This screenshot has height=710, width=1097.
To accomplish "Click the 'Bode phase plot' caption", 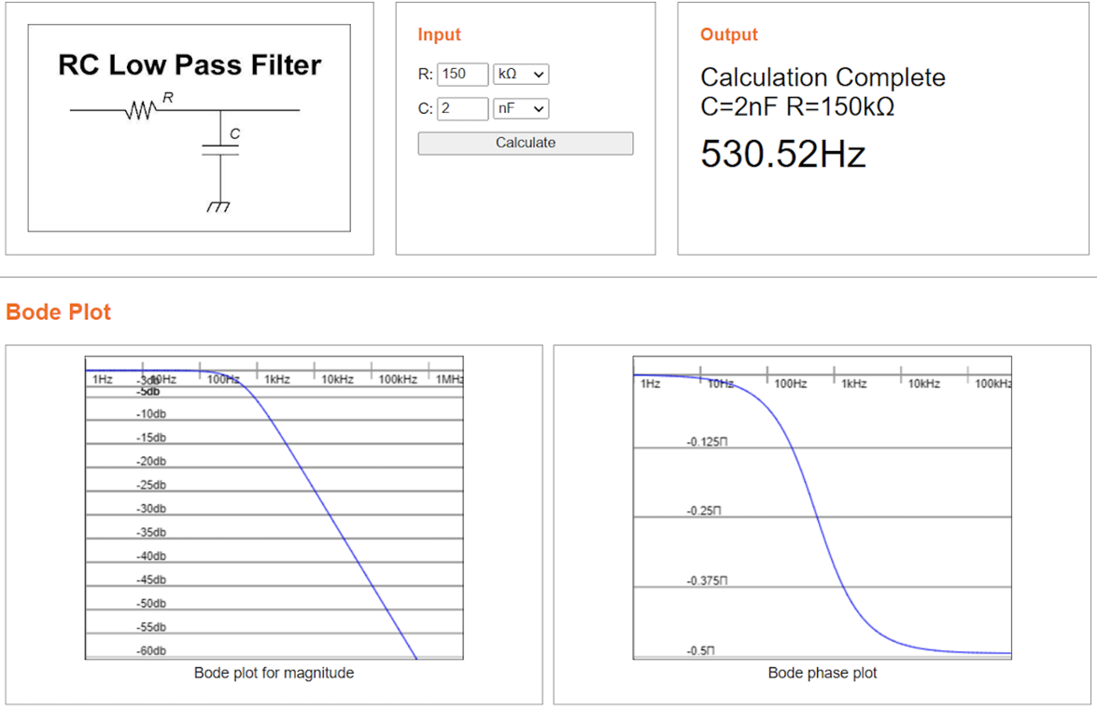I will point(822,673).
